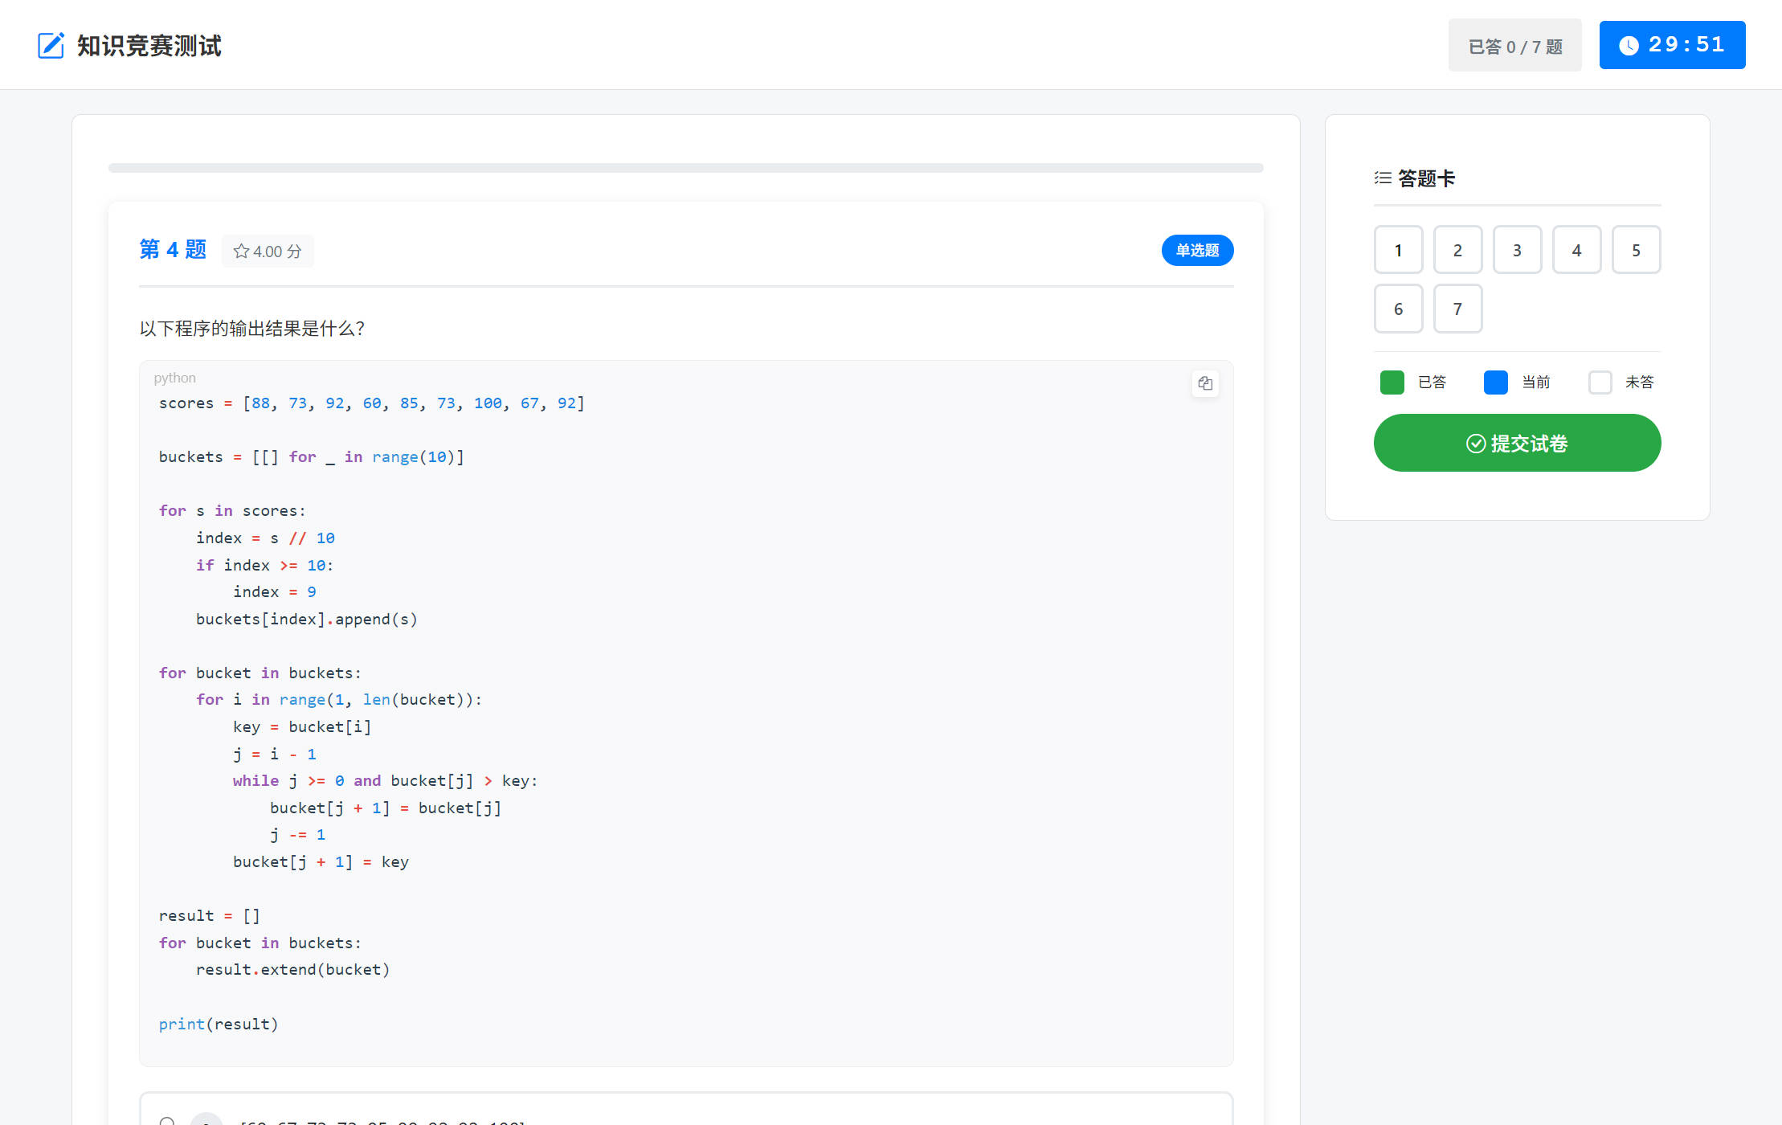The image size is (1782, 1125).
Task: Click the 单选题 question type badge
Action: (1197, 251)
